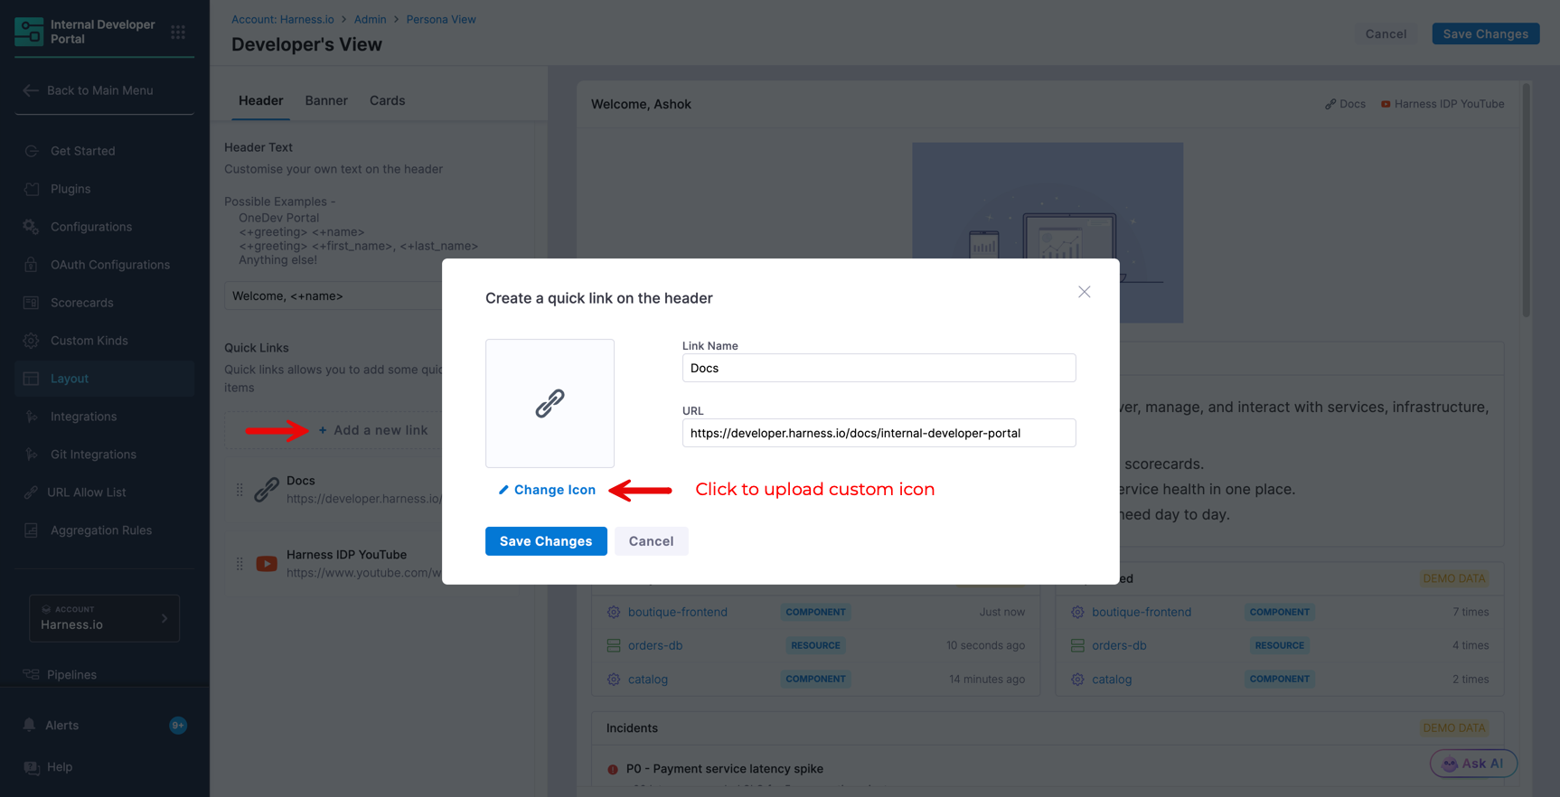Click the Change Icon pencil link
1560x797 pixels.
tap(547, 490)
